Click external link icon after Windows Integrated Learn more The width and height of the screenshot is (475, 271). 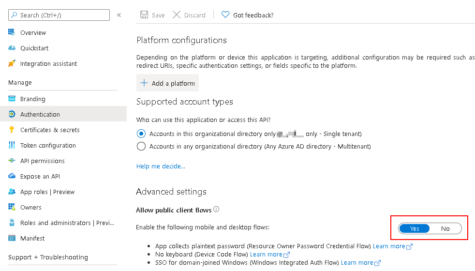click(377, 263)
